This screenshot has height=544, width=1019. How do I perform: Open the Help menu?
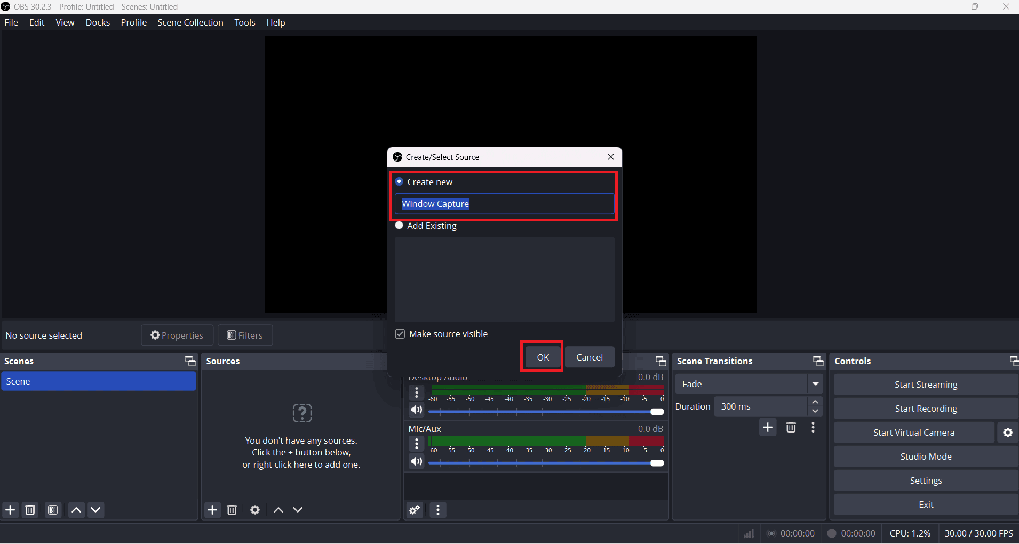[x=276, y=22]
